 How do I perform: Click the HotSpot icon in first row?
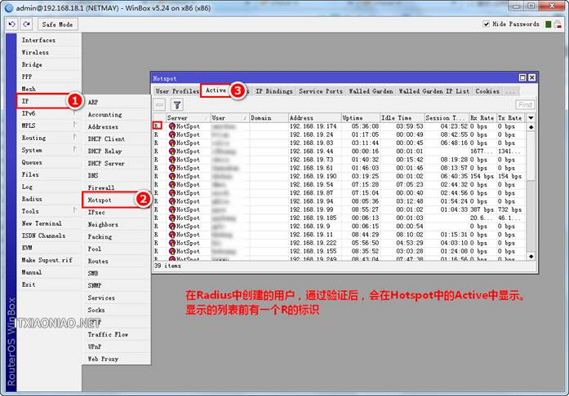(x=172, y=126)
